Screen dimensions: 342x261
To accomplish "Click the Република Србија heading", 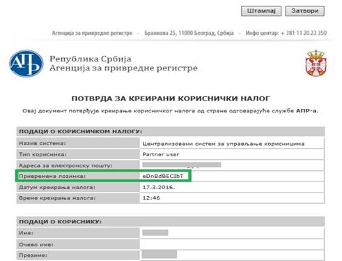I will [x=91, y=59].
